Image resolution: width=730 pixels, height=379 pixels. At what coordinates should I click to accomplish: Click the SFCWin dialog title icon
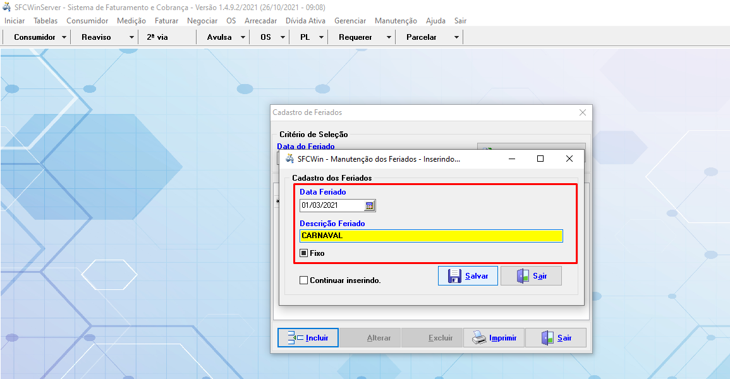click(289, 159)
